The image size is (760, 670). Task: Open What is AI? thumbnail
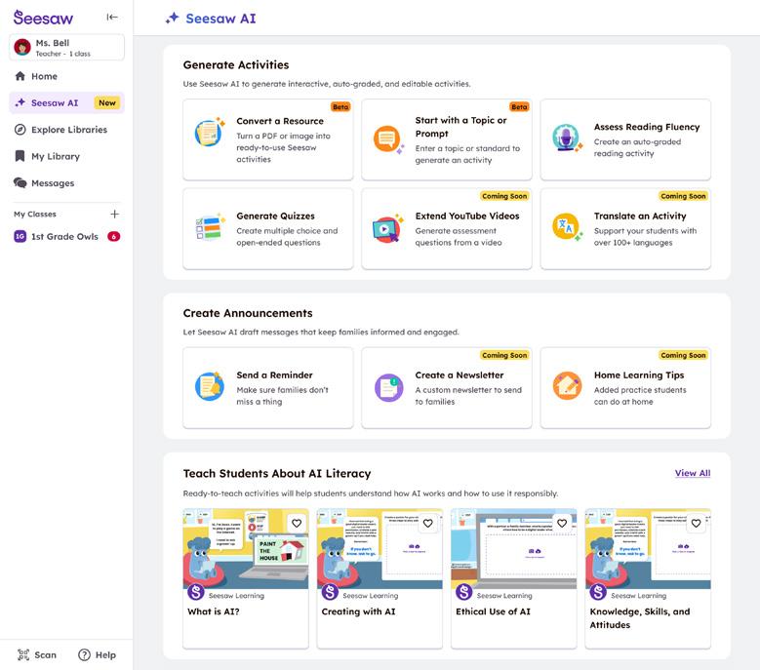[x=246, y=549]
